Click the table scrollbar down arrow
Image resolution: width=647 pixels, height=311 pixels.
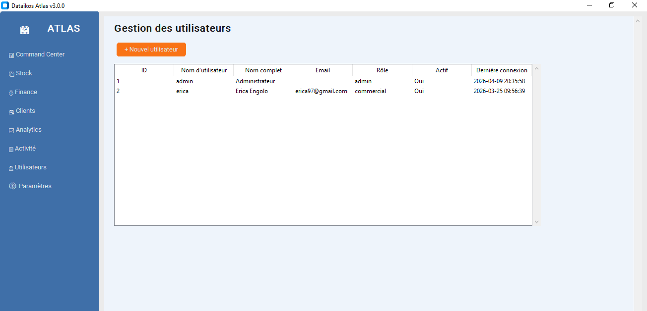(536, 222)
